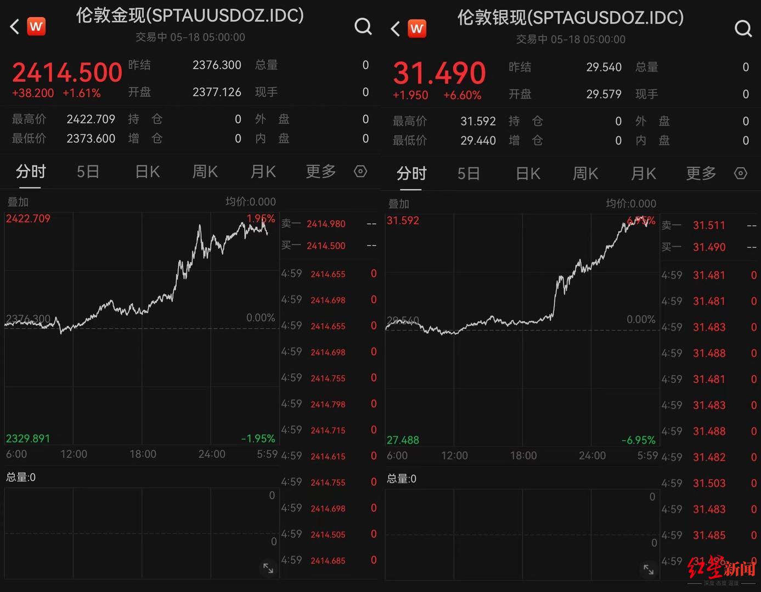761x592 pixels.
Task: Select 周K tab on gold chart
Action: coord(205,172)
